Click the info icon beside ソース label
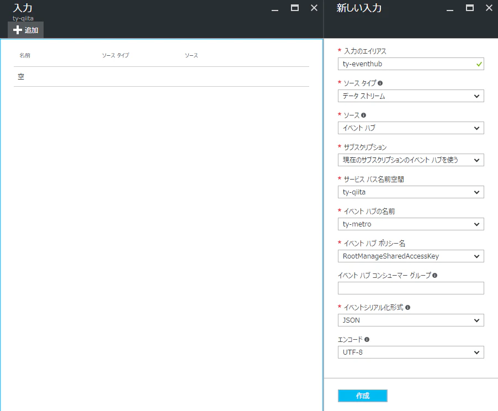 tap(364, 115)
